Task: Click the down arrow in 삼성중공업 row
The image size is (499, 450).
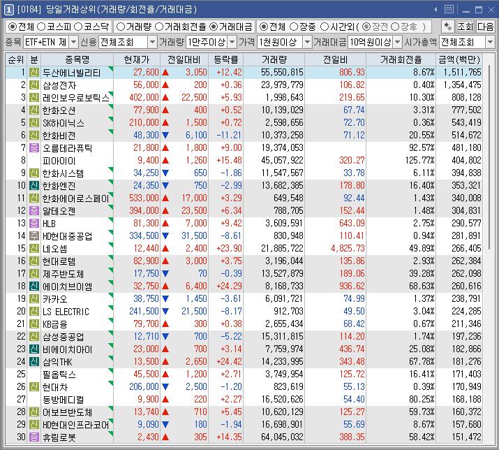Action: 165,336
